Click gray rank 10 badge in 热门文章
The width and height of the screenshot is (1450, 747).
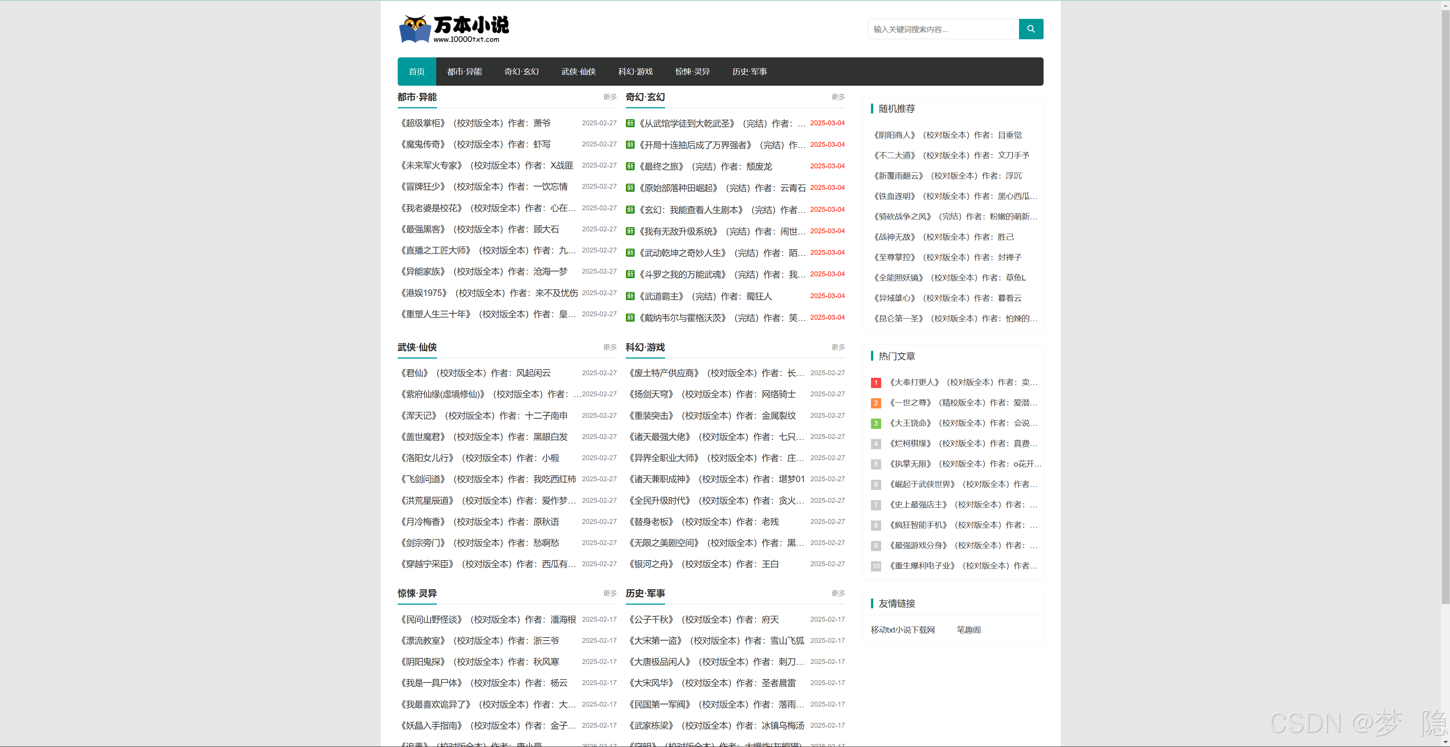[876, 566]
